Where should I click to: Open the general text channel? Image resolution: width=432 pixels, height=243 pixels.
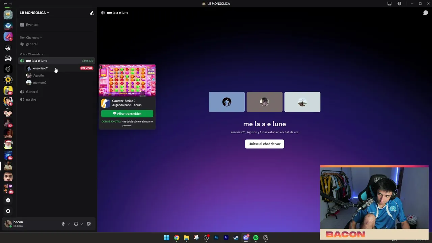[56, 44]
